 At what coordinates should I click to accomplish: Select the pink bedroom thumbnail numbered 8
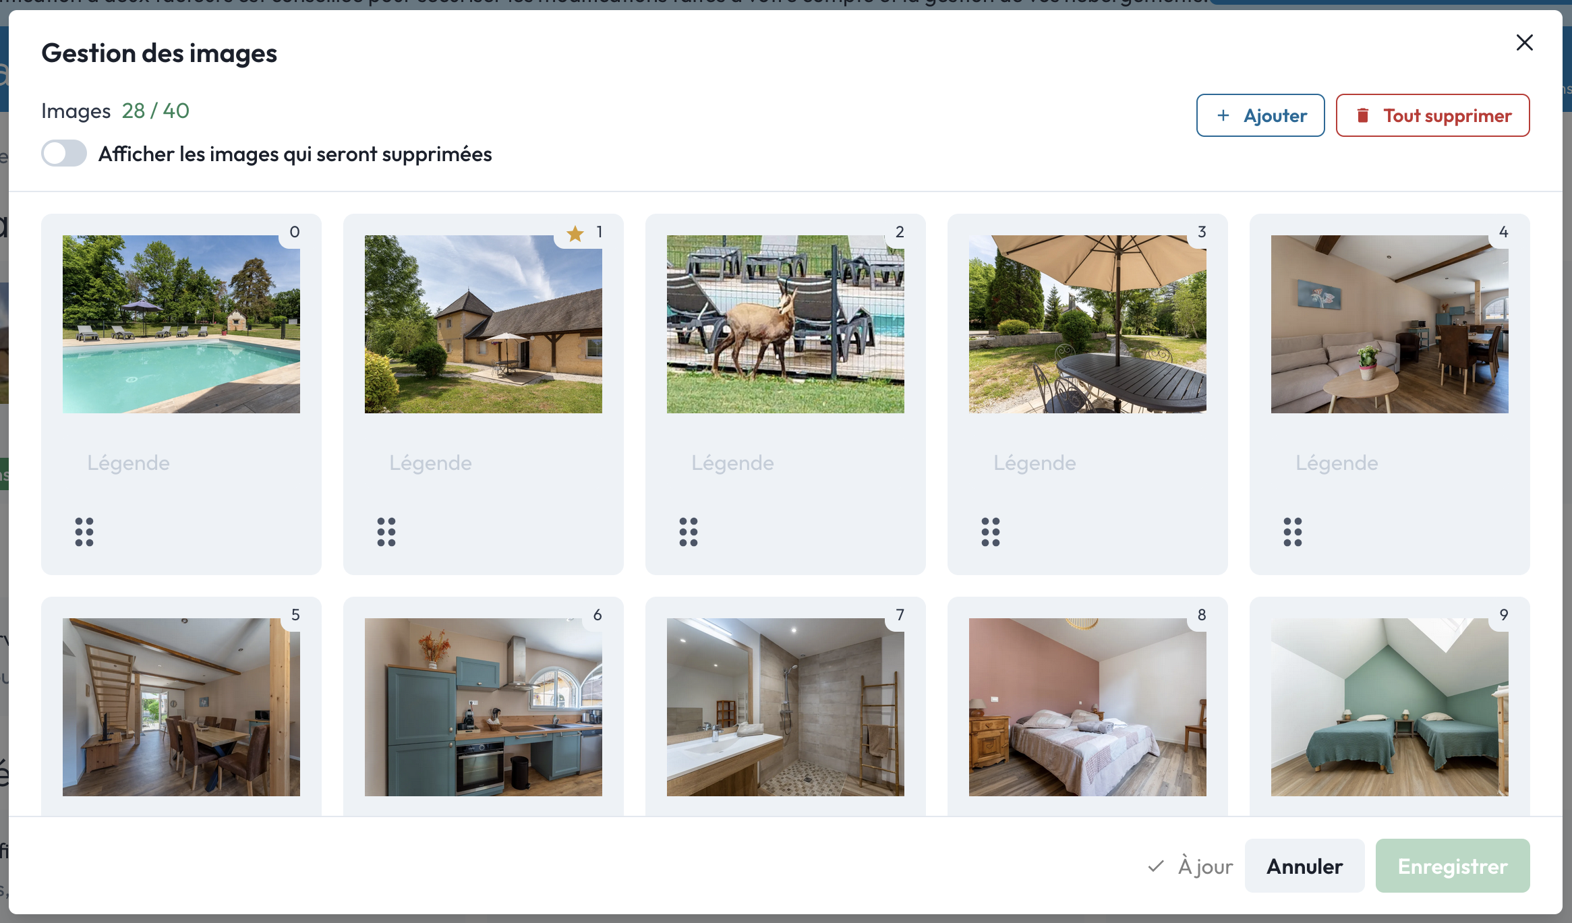tap(1088, 707)
